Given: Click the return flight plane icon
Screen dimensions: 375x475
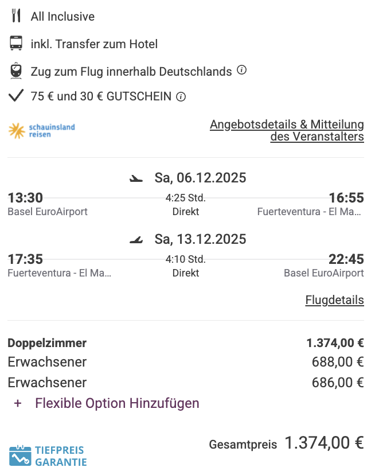Looking at the screenshot, I should [136, 239].
